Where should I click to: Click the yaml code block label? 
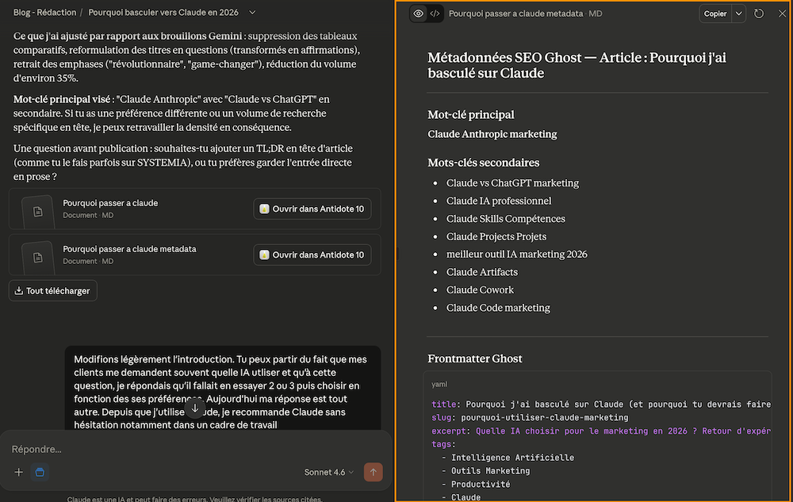[439, 384]
